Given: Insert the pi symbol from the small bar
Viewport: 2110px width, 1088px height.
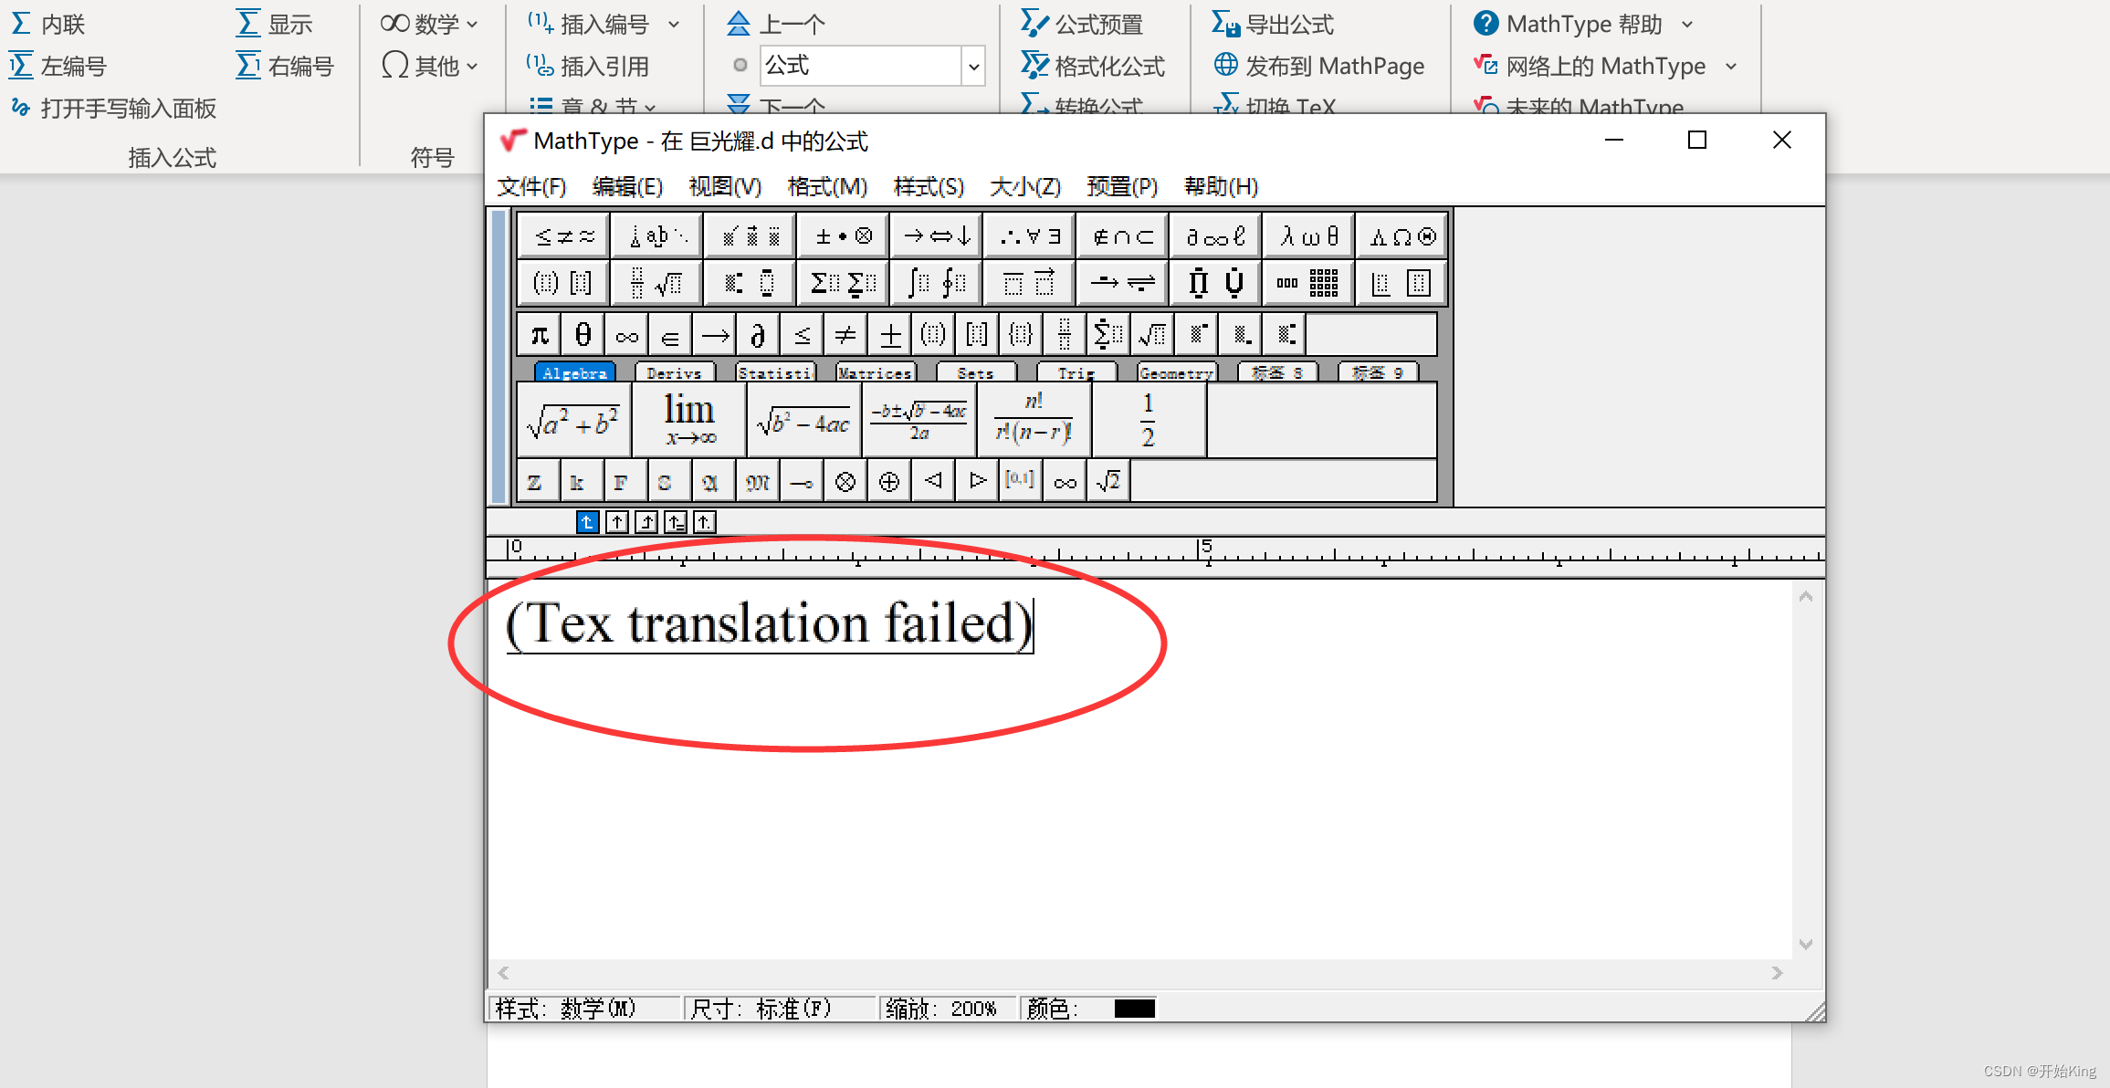Looking at the screenshot, I should [x=537, y=334].
